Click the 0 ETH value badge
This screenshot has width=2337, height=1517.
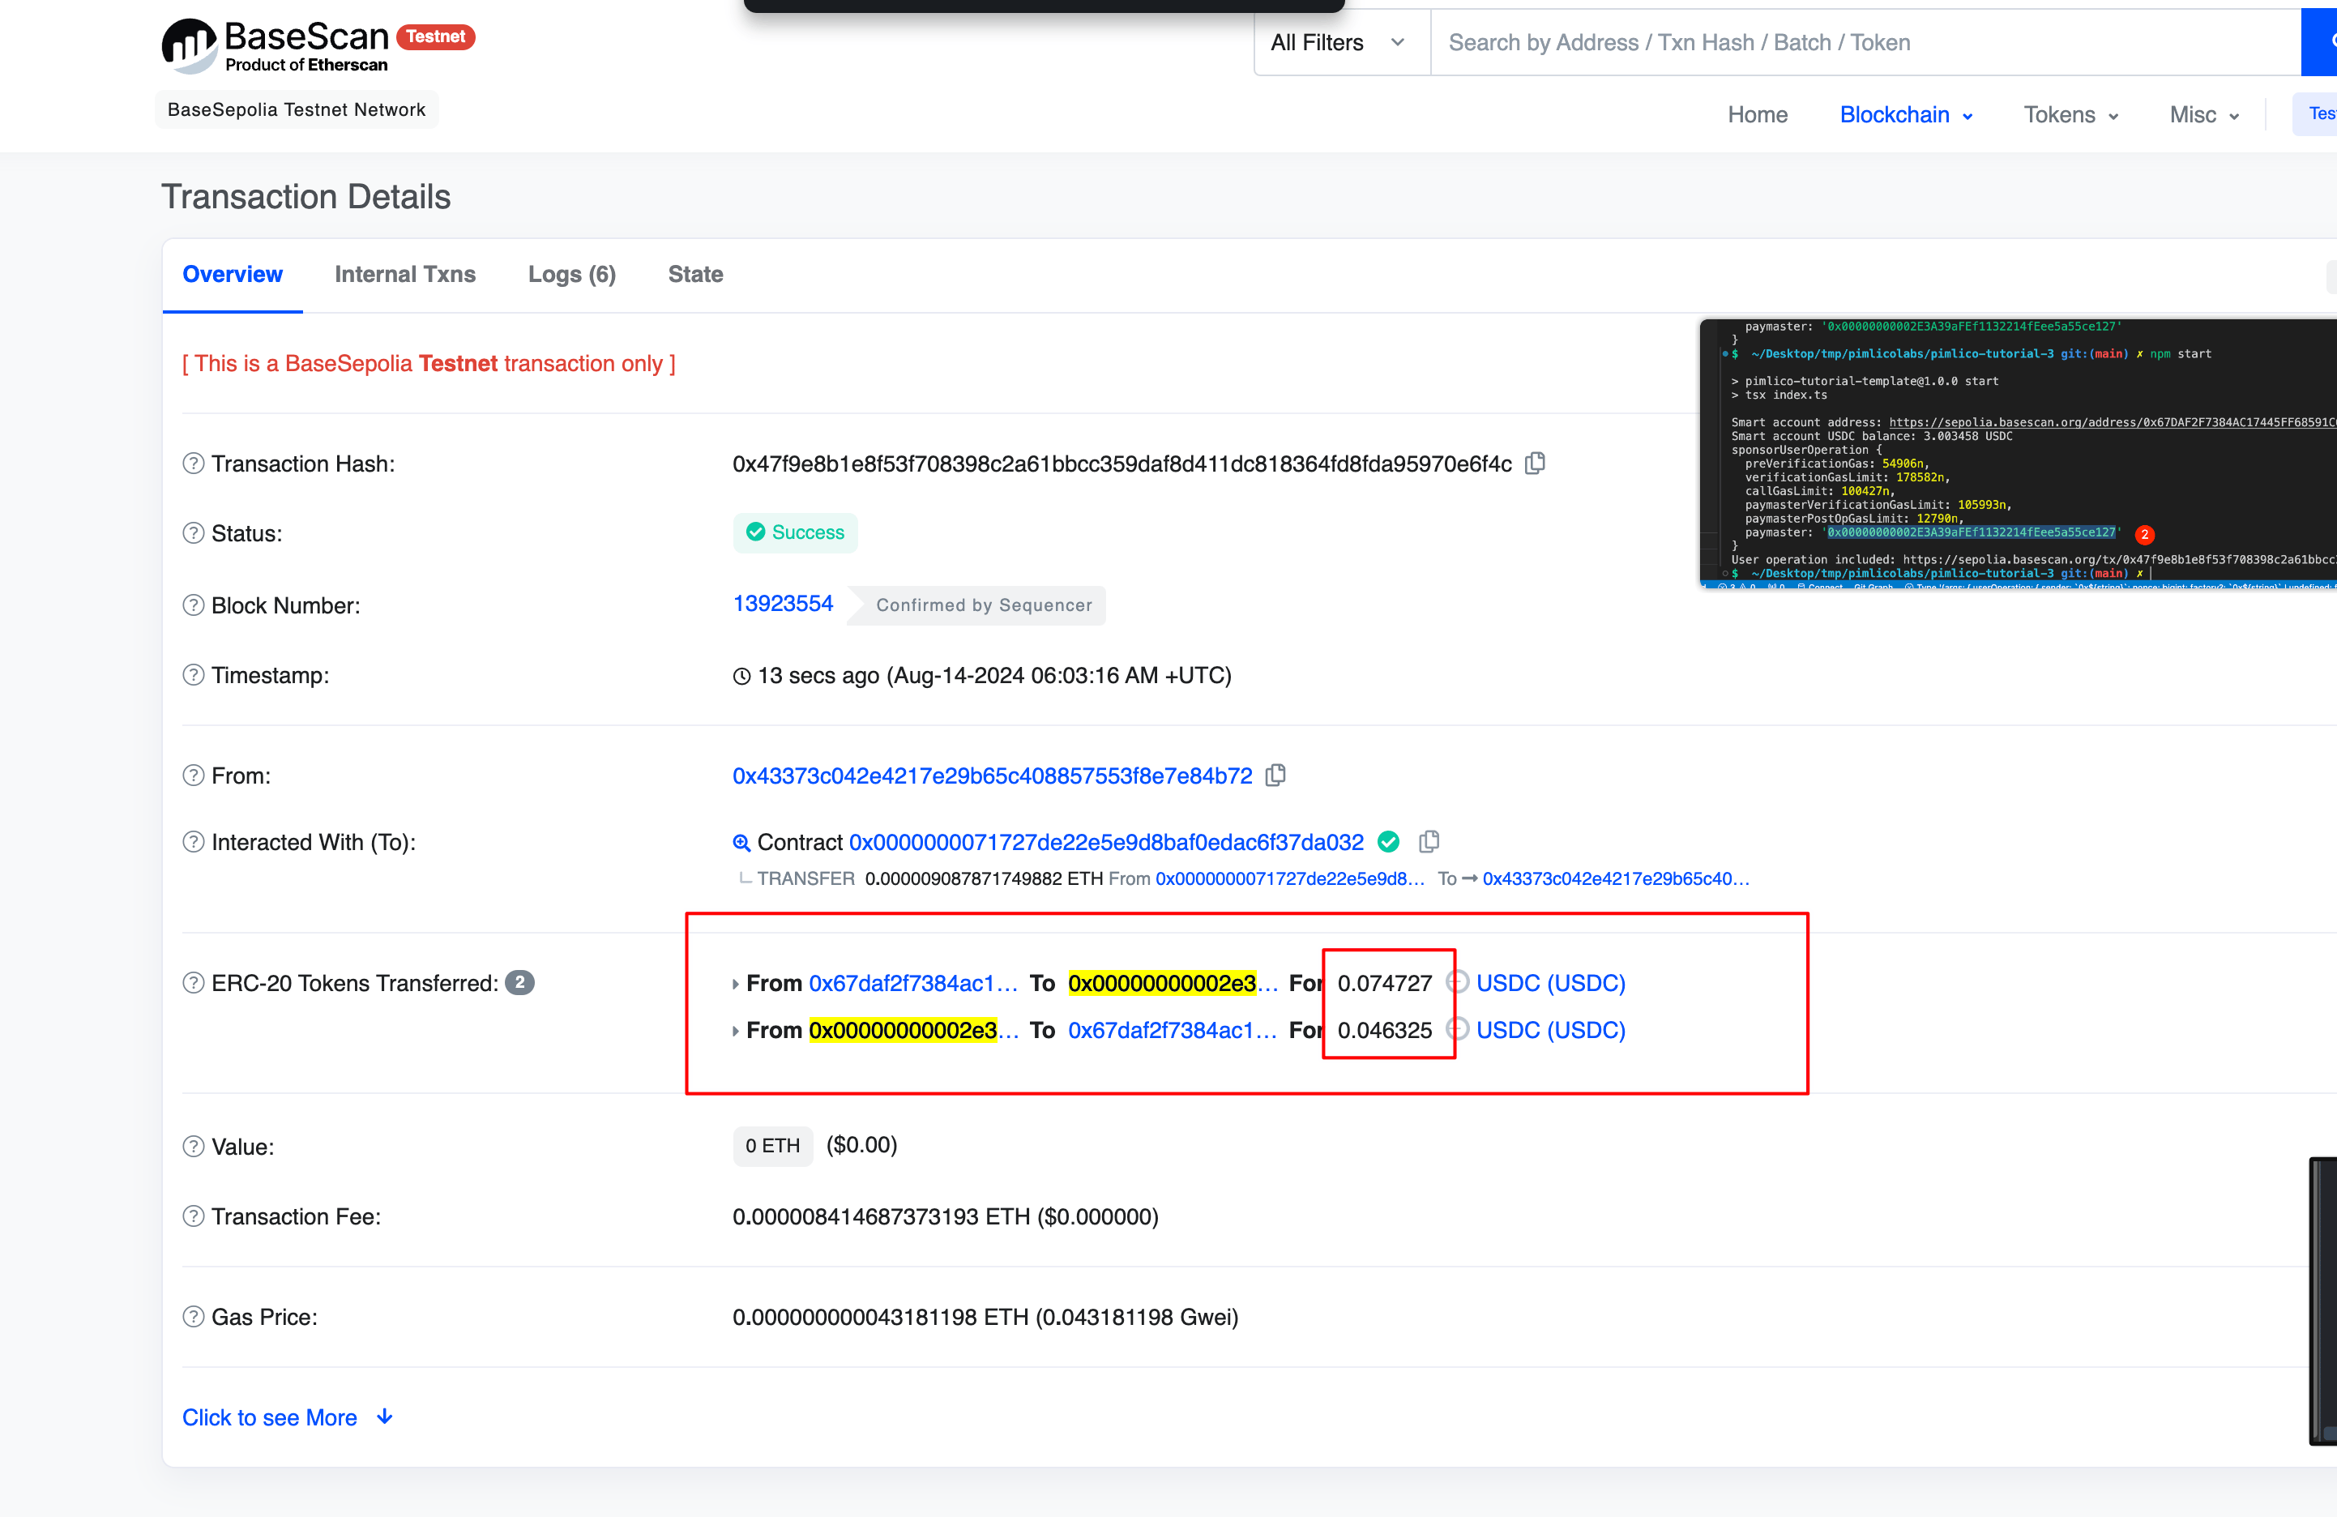tap(773, 1146)
